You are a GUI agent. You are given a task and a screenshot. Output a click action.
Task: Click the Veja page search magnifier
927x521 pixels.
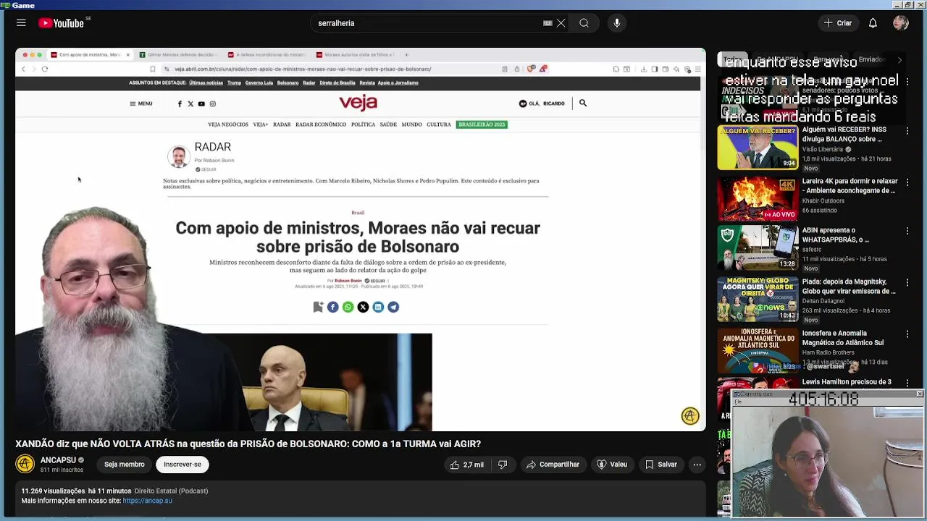583,103
